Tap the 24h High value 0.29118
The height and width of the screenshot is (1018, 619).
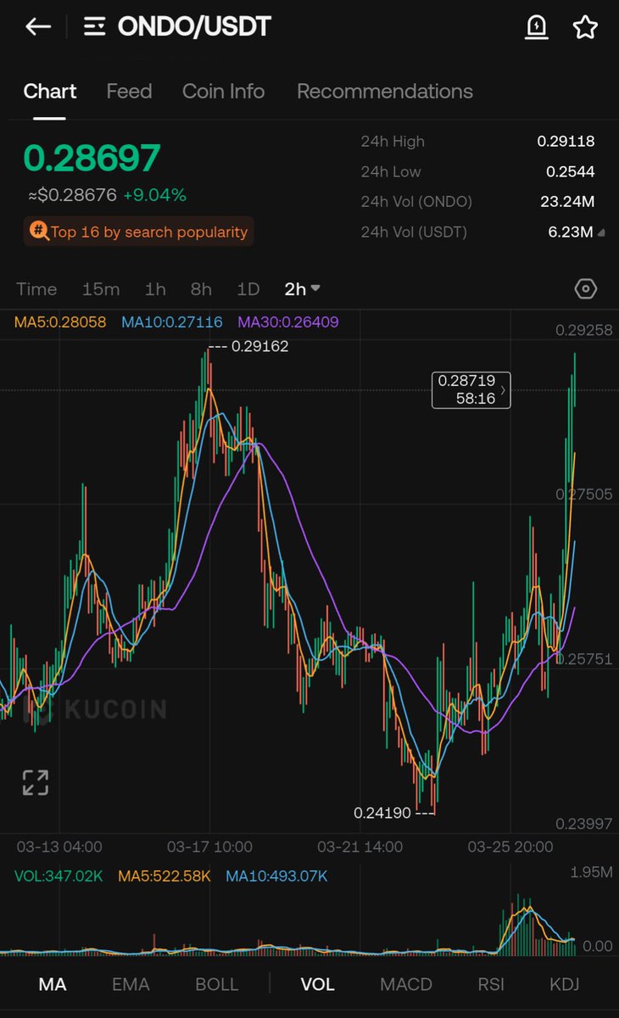click(566, 142)
